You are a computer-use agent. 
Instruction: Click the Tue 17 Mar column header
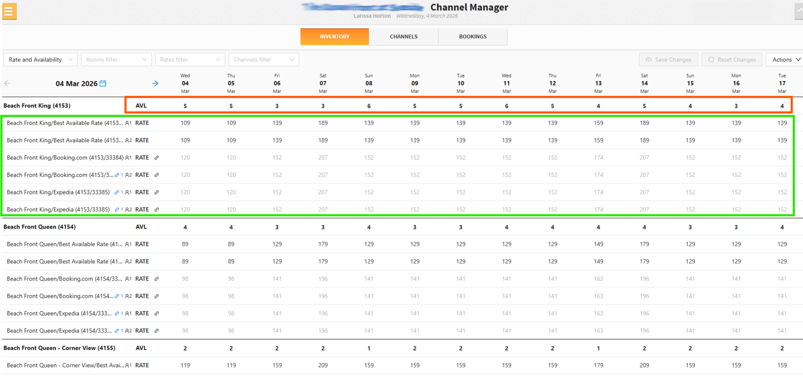(782, 84)
